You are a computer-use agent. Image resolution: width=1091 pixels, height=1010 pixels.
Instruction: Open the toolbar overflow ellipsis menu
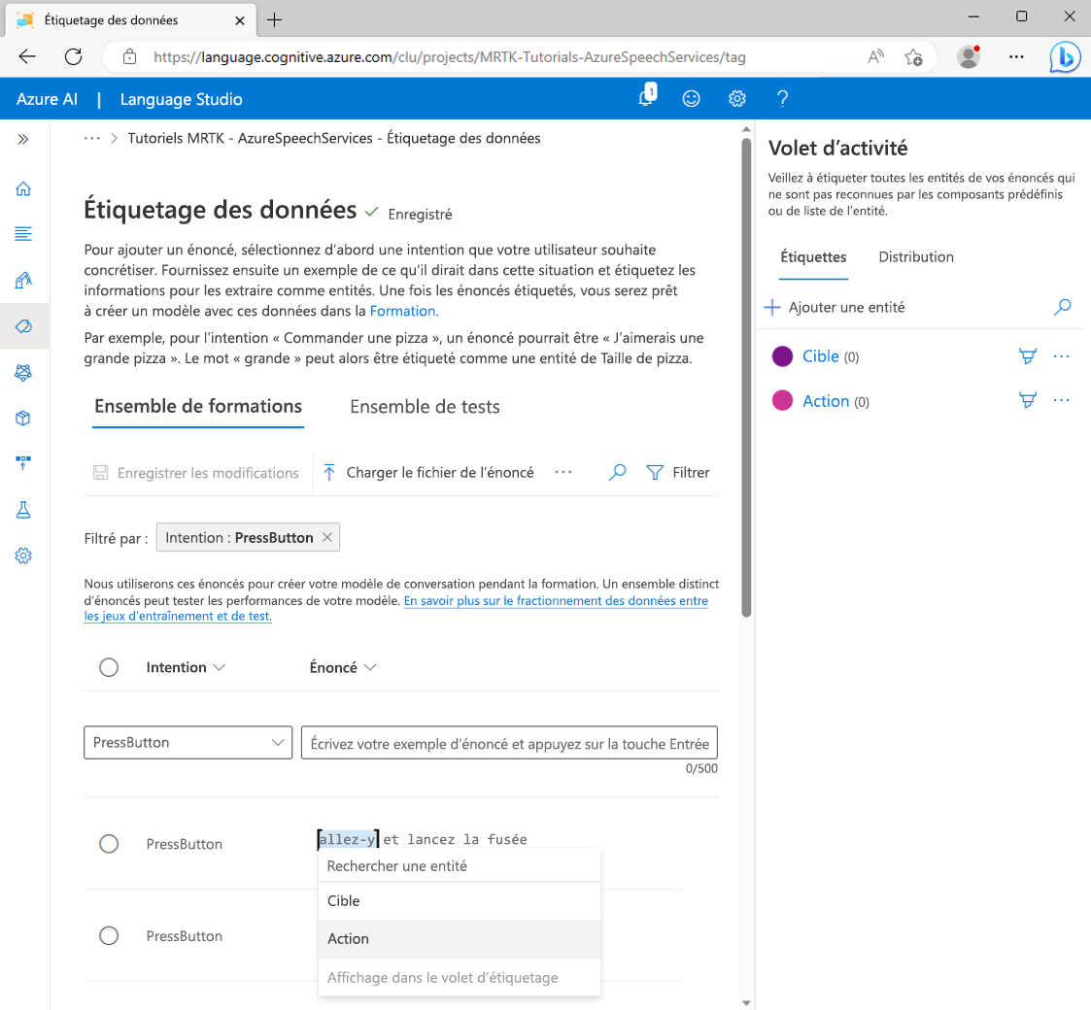pos(563,472)
